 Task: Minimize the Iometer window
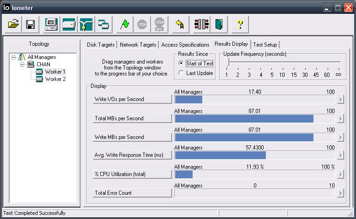click(327, 8)
